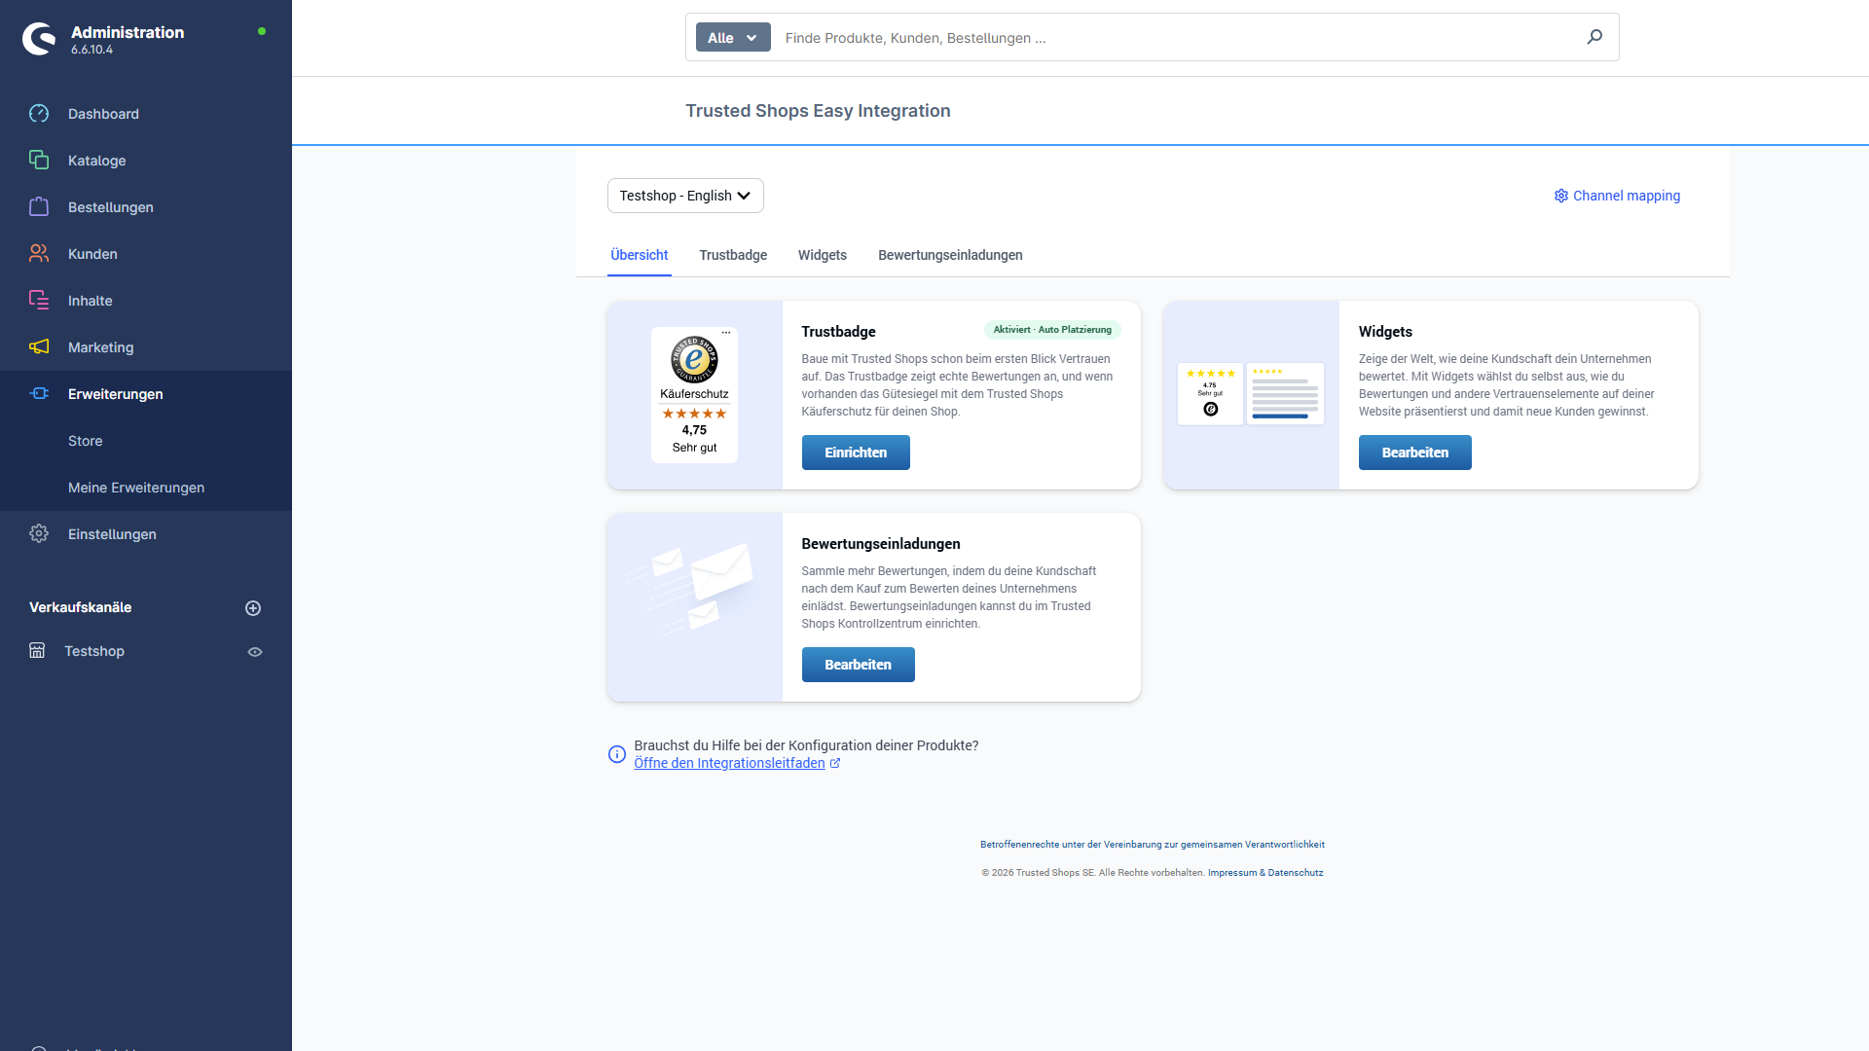This screenshot has width=1869, height=1051.
Task: Open the Alle search filter dropdown
Action: 732,37
